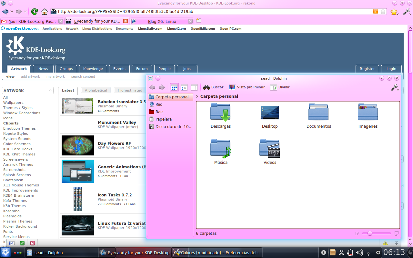Open the rekonq tools wrench menu

407,12
